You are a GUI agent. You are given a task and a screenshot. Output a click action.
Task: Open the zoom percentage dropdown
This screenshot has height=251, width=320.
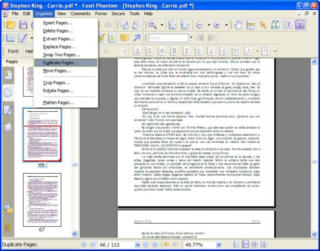point(219,245)
